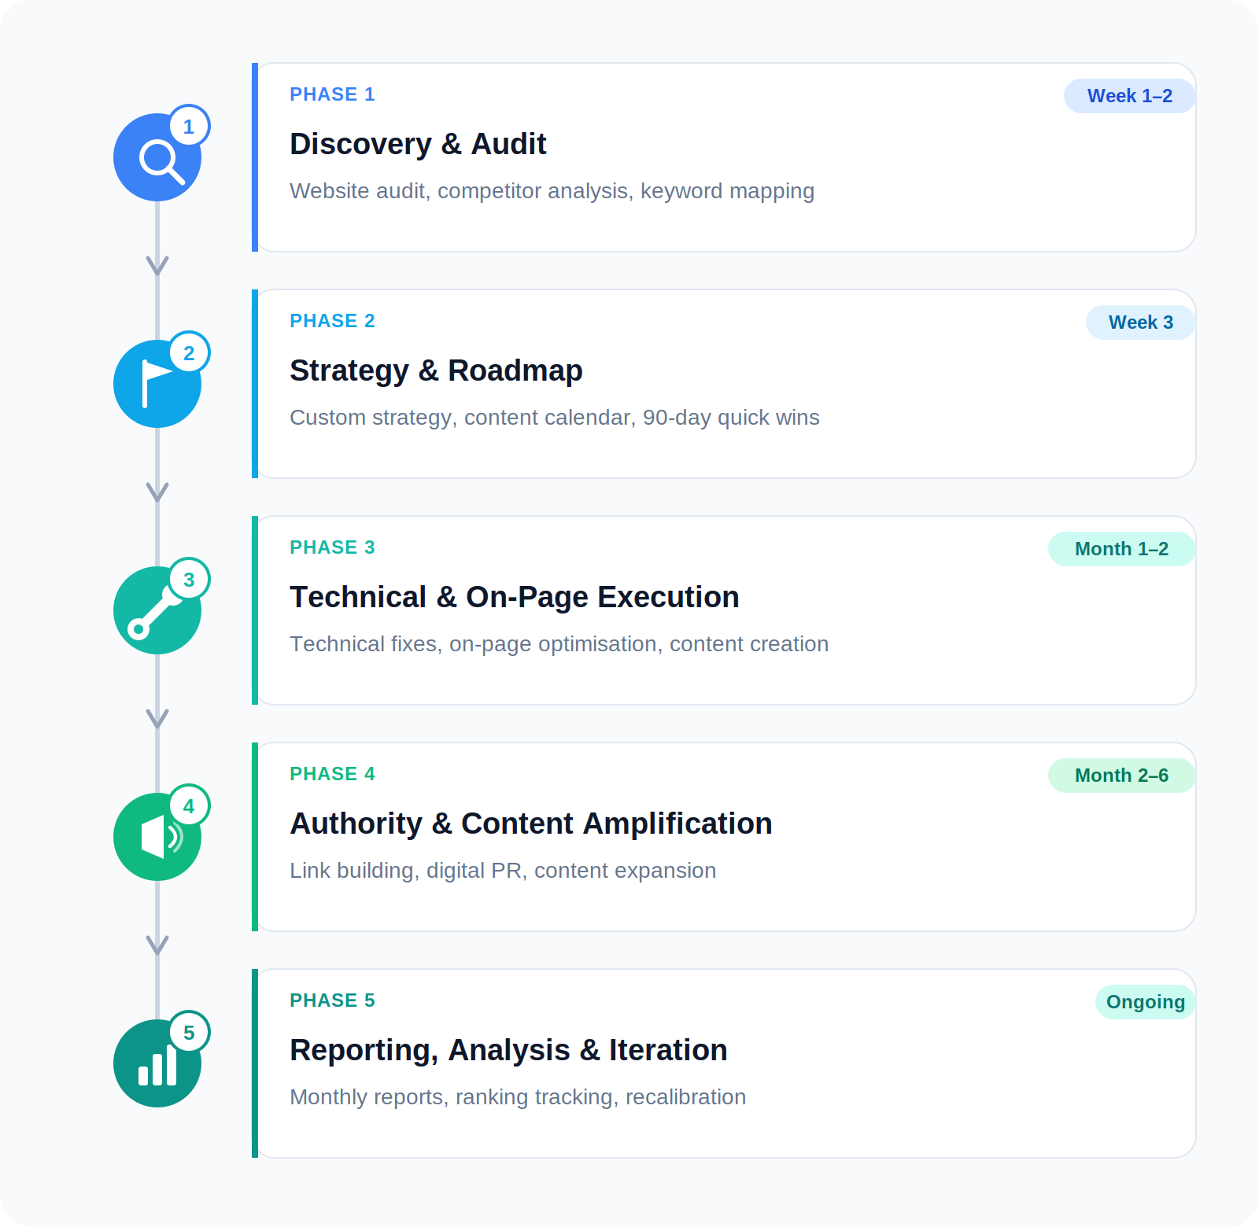Select the Month 2–6 timeframe pill

(1121, 776)
